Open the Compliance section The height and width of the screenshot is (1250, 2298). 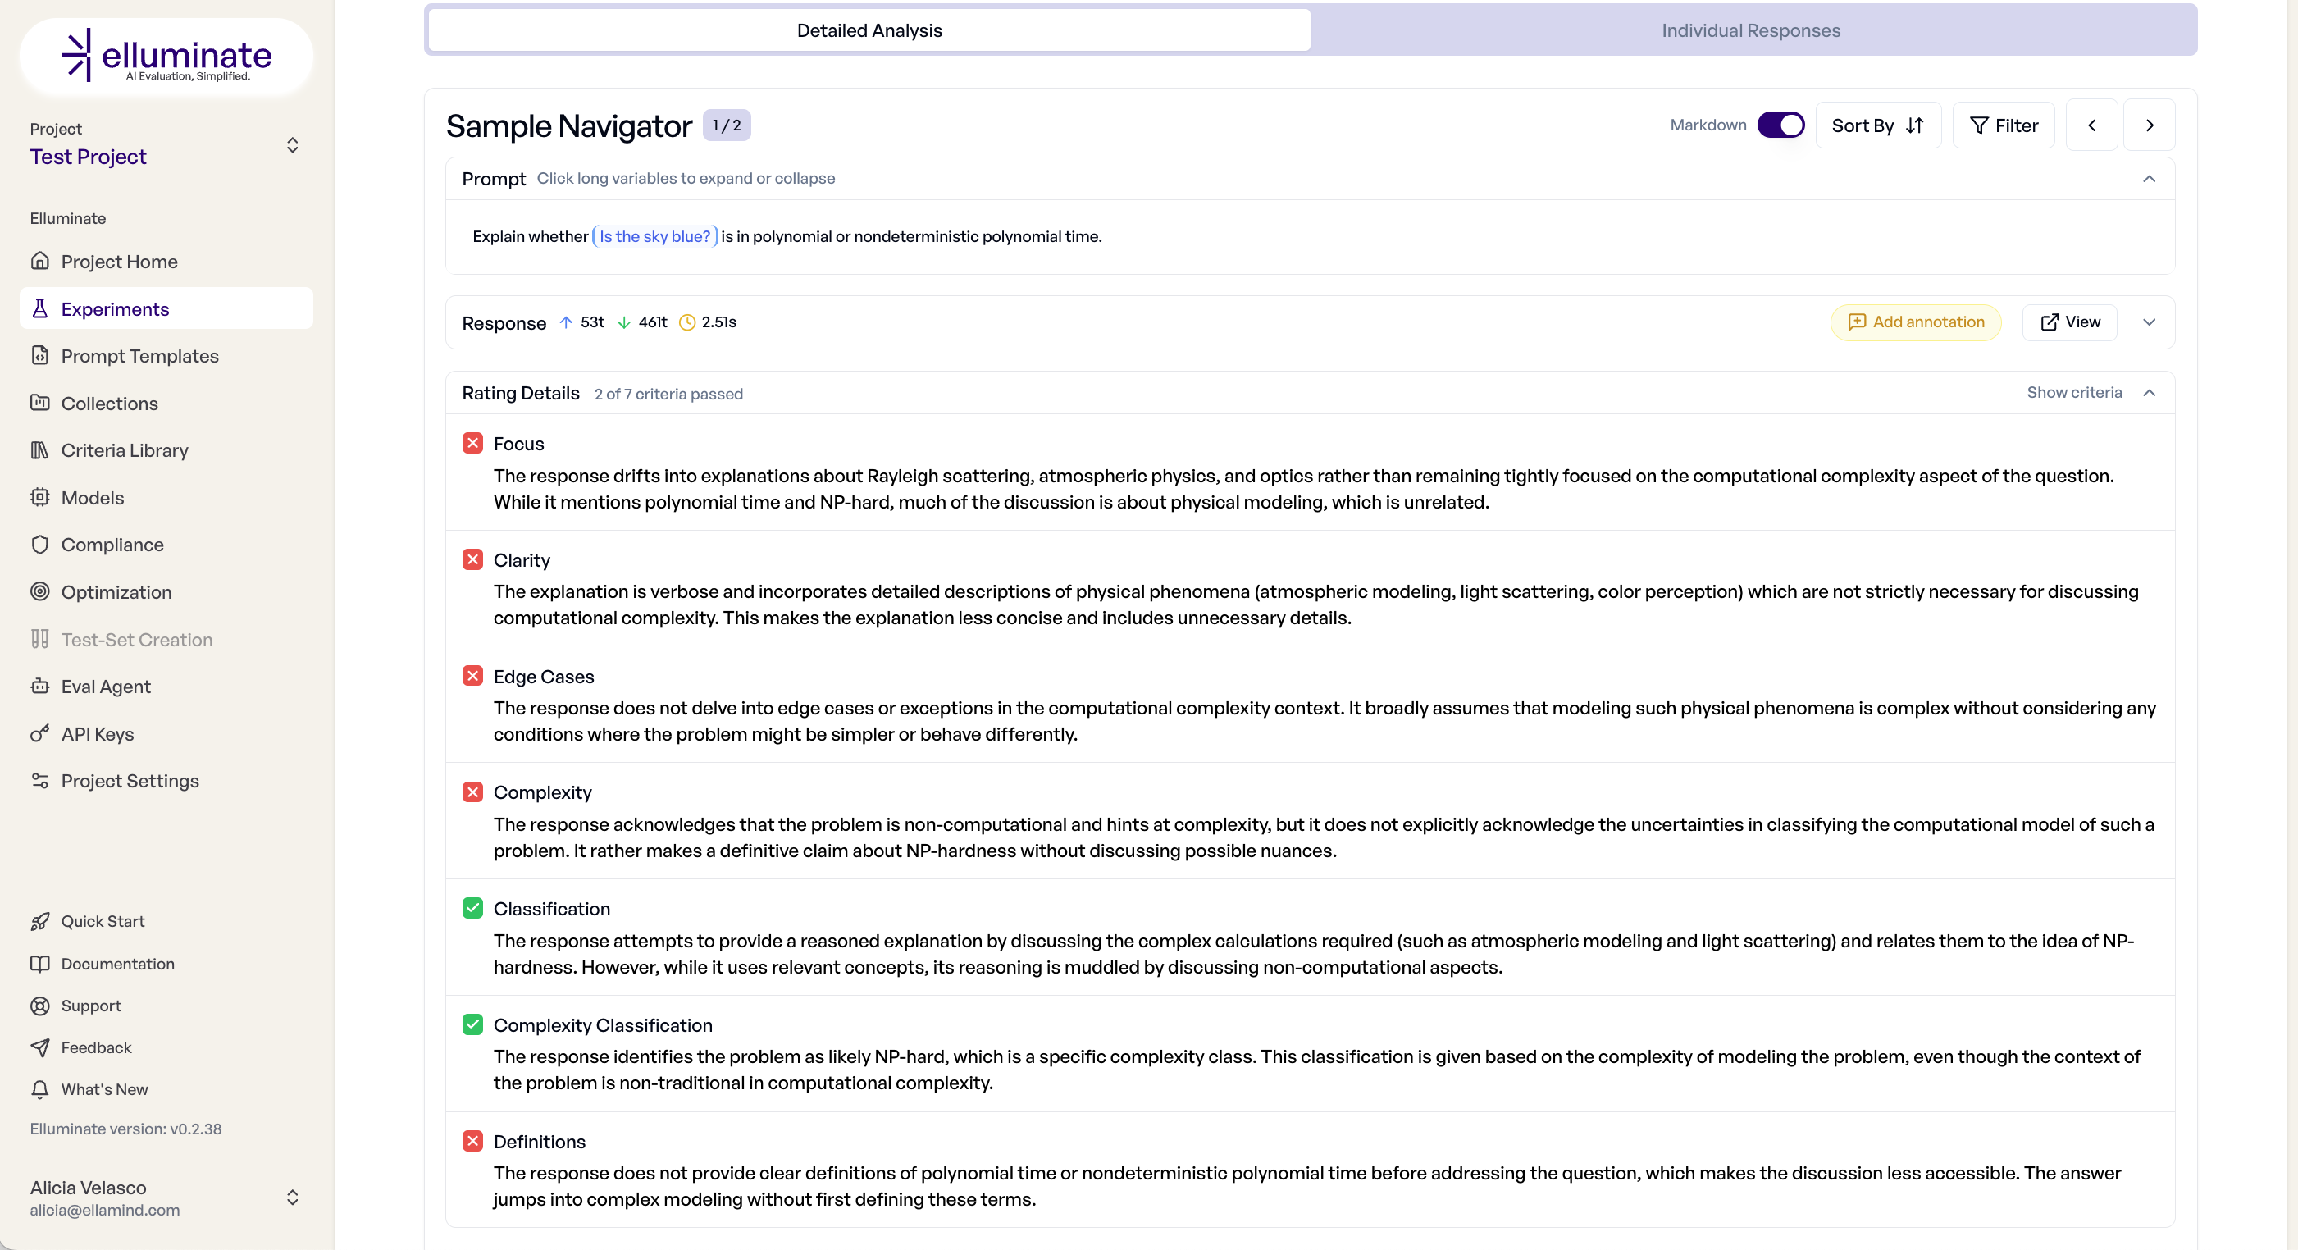[x=112, y=545]
